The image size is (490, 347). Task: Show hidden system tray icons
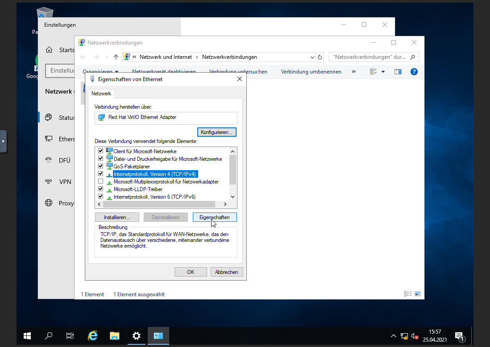[x=394, y=336]
